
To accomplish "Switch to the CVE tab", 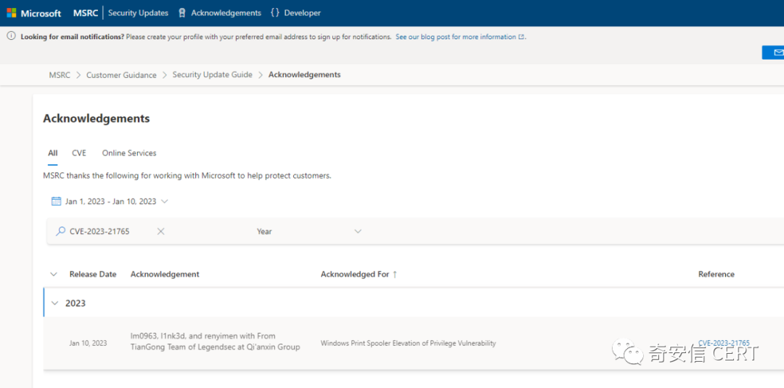I will 79,153.
